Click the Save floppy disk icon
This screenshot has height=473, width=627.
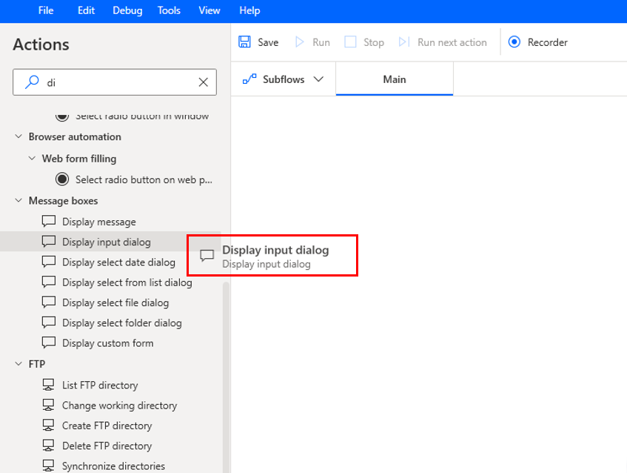click(x=244, y=42)
